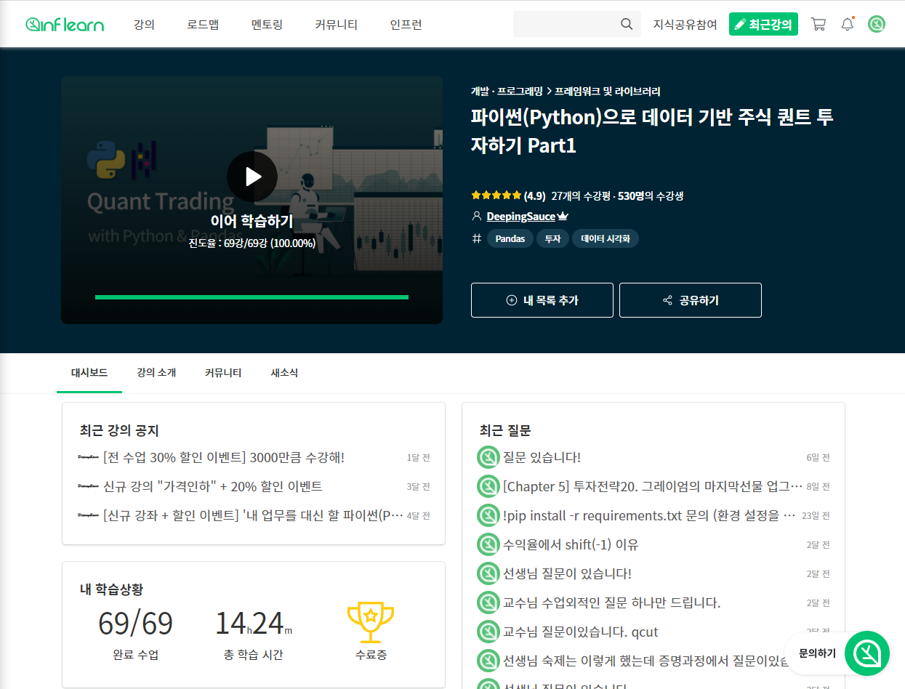Viewport: 905px width, 689px height.
Task: Open question '교수님 수업외적인 질문 하나만 드립니다.'
Action: (612, 603)
